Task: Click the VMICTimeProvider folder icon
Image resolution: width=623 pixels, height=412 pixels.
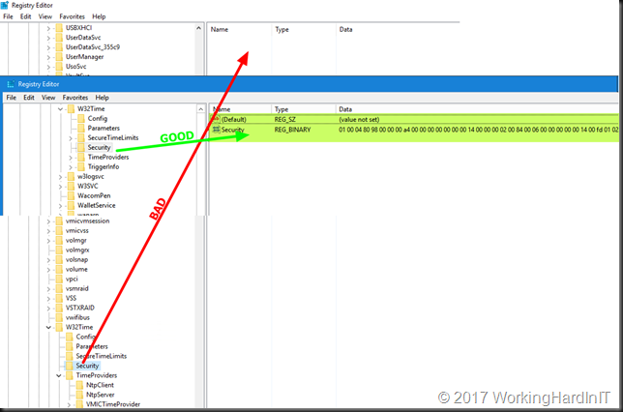Action: point(79,404)
